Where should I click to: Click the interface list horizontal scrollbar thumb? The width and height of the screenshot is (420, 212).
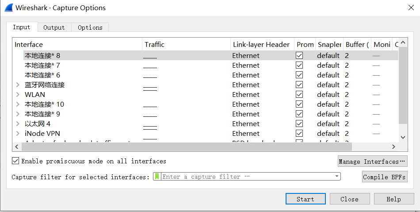[187, 146]
